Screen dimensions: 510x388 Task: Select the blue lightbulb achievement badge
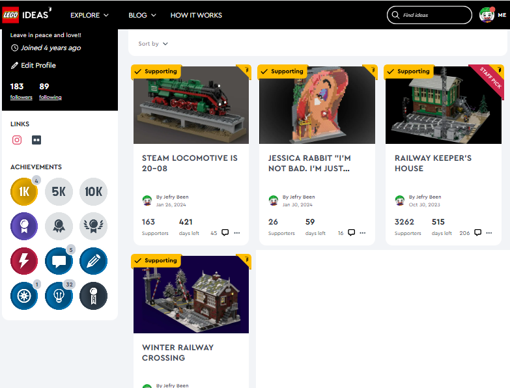[59, 296]
